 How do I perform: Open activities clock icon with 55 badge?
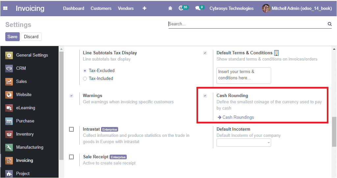[183, 8]
